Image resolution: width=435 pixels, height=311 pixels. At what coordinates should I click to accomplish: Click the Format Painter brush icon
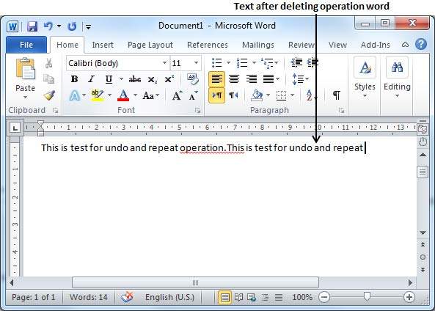(x=49, y=95)
